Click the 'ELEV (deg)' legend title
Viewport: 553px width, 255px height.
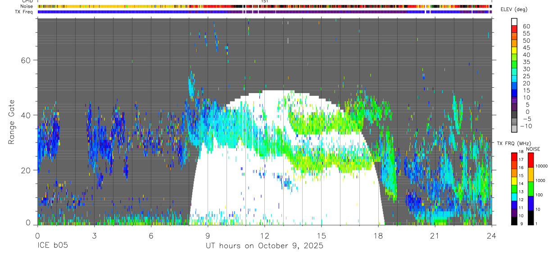[x=514, y=9]
